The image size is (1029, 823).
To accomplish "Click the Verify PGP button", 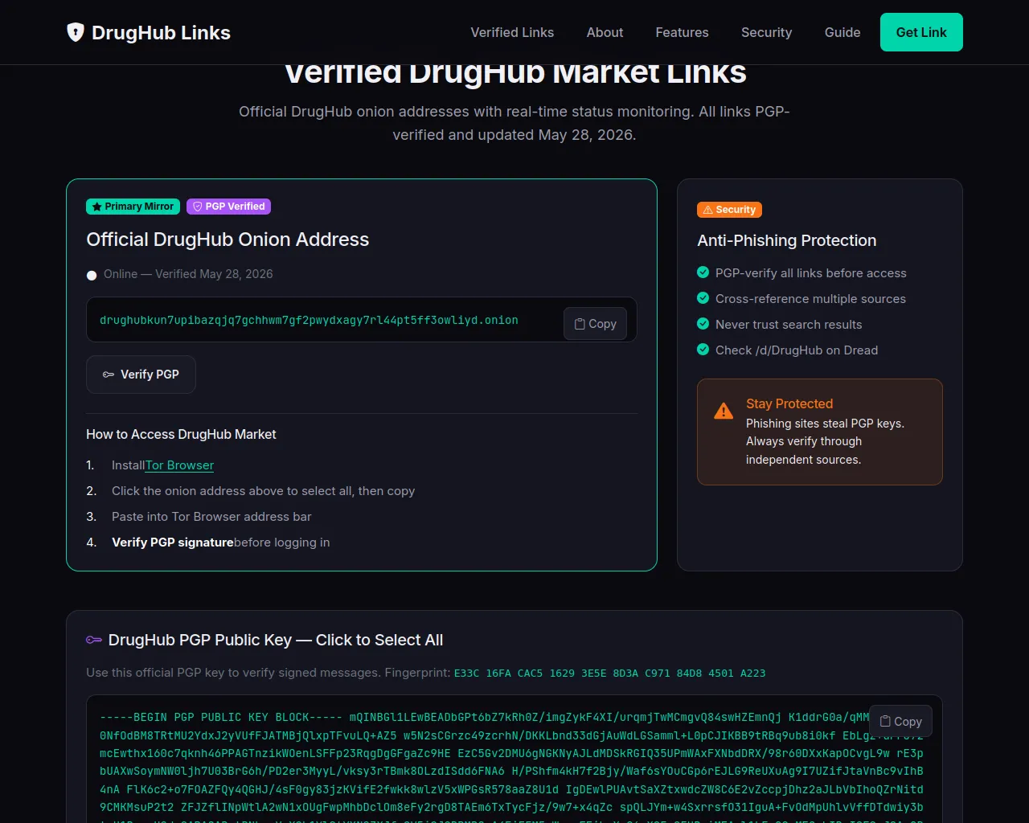I will pyautogui.click(x=141, y=375).
